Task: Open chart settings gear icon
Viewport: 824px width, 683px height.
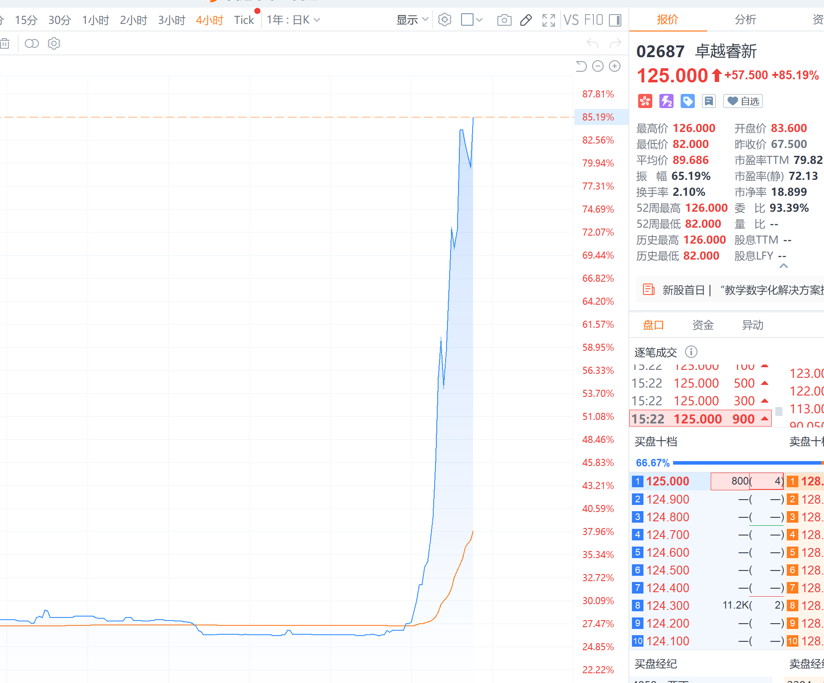Action: click(445, 20)
